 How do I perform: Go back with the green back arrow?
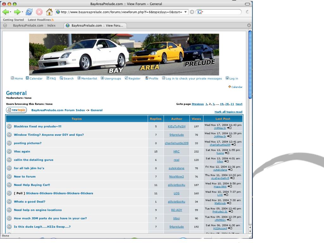[5, 12]
